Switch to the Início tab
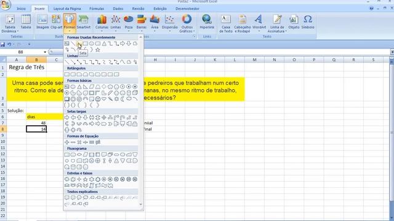This screenshot has height=221, width=394. point(21,9)
